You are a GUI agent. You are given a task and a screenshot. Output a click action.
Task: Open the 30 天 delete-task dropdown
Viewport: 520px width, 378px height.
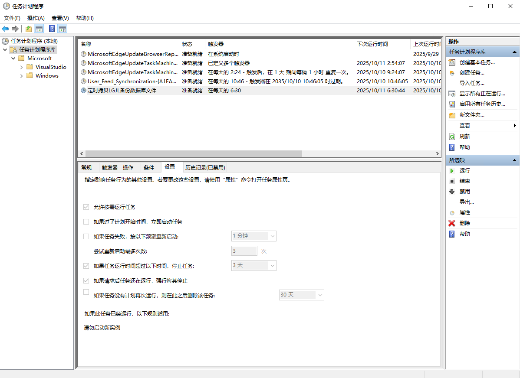[302, 295]
